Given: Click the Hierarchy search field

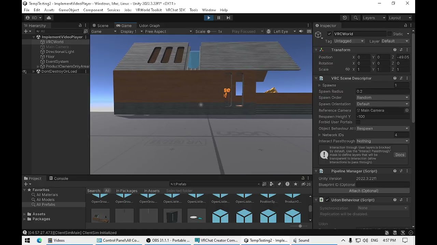Looking at the screenshot, I should pos(60,31).
